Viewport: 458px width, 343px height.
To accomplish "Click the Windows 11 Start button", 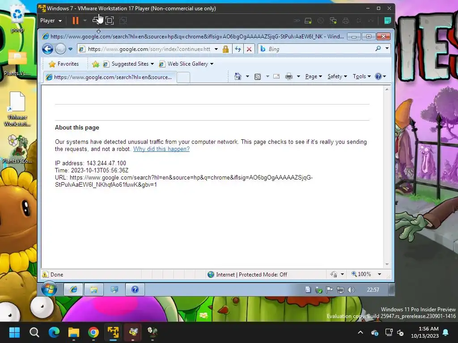I will pos(14,332).
